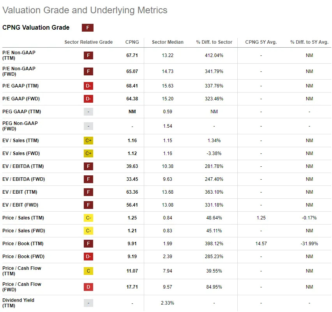Viewport: 332px width, 312px height.
Task: Click the C+ grade badge for EV / Sales (TTM)
Action: 88,141
